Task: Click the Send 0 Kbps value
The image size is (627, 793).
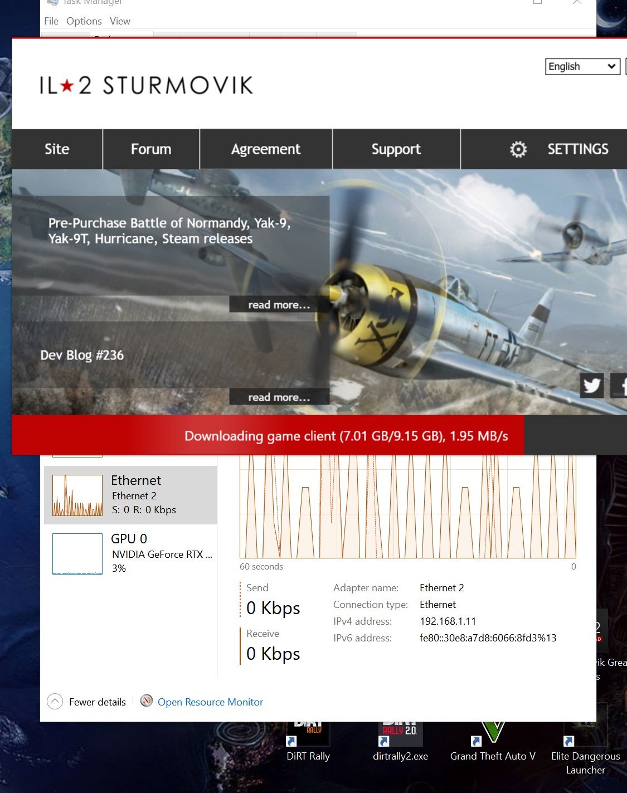Action: [x=273, y=608]
